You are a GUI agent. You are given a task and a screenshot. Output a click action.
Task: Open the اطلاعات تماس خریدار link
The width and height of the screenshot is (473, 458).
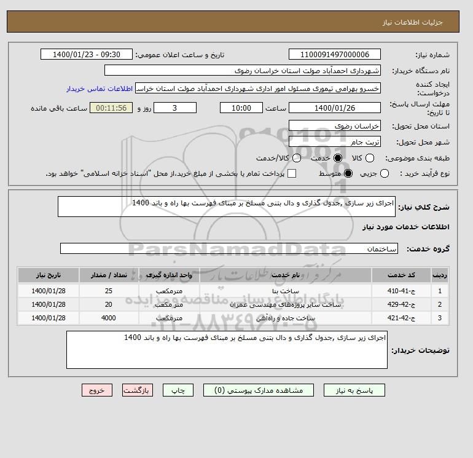(x=100, y=89)
